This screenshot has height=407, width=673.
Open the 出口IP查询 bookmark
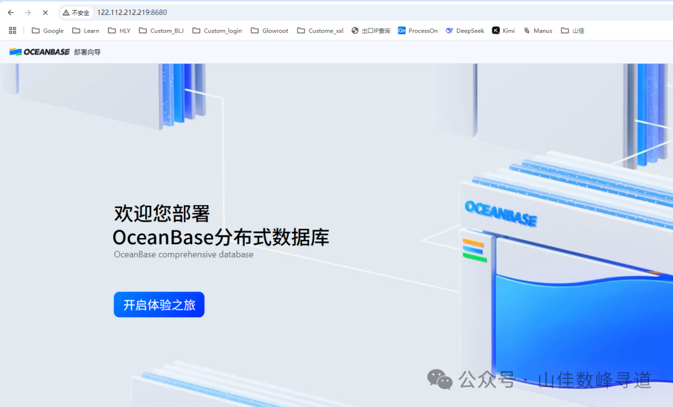coord(371,31)
